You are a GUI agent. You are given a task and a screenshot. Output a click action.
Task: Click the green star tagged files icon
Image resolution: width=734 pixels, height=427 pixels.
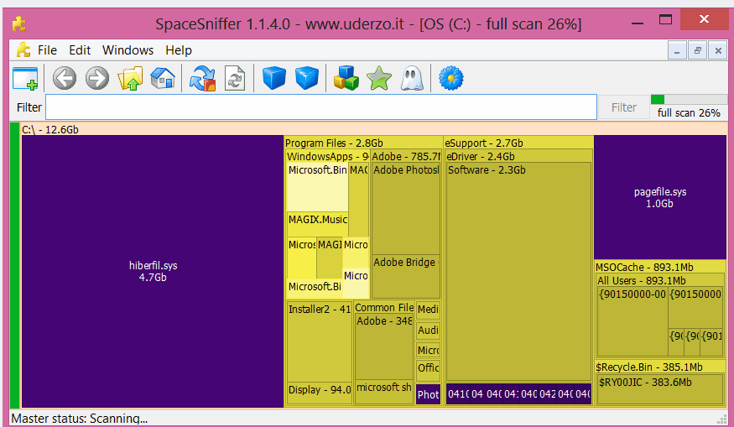(x=378, y=78)
